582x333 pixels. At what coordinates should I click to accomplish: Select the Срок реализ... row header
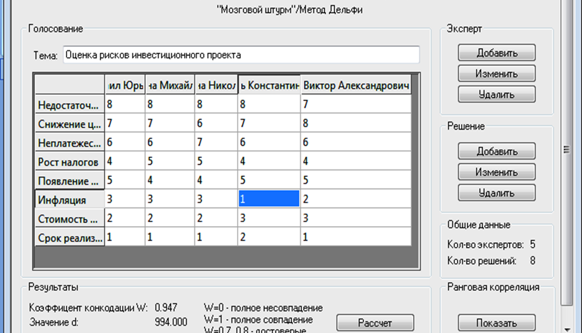click(x=69, y=238)
